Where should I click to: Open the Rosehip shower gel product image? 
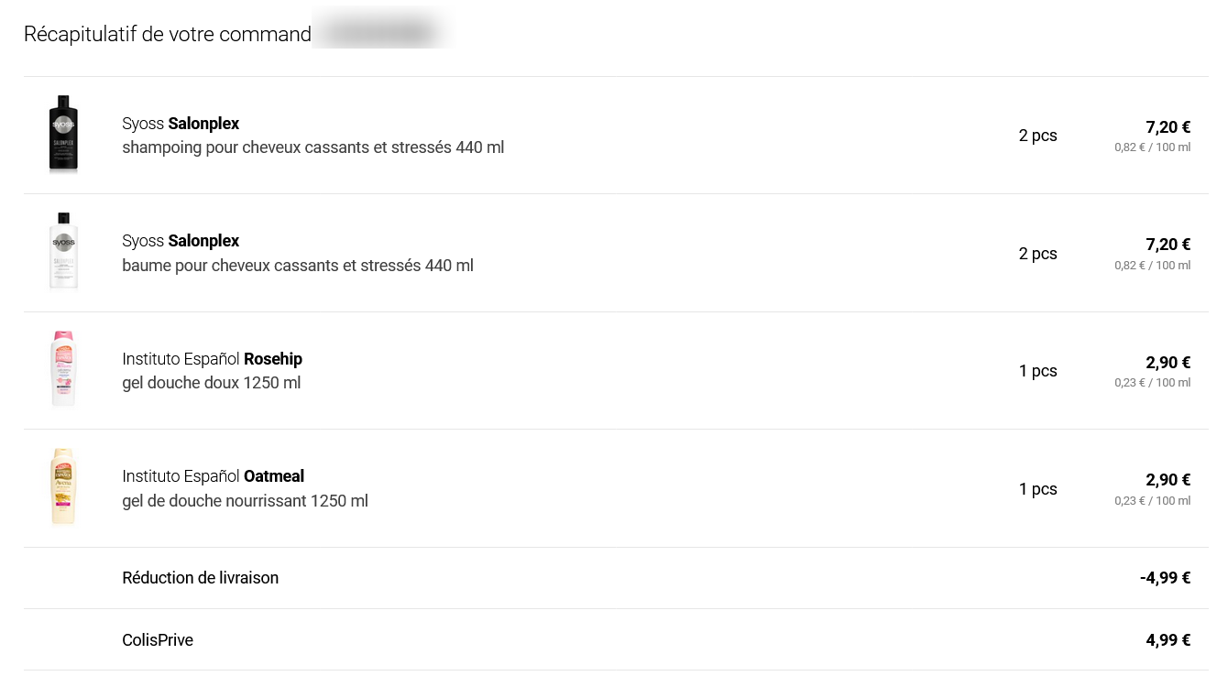tap(63, 369)
